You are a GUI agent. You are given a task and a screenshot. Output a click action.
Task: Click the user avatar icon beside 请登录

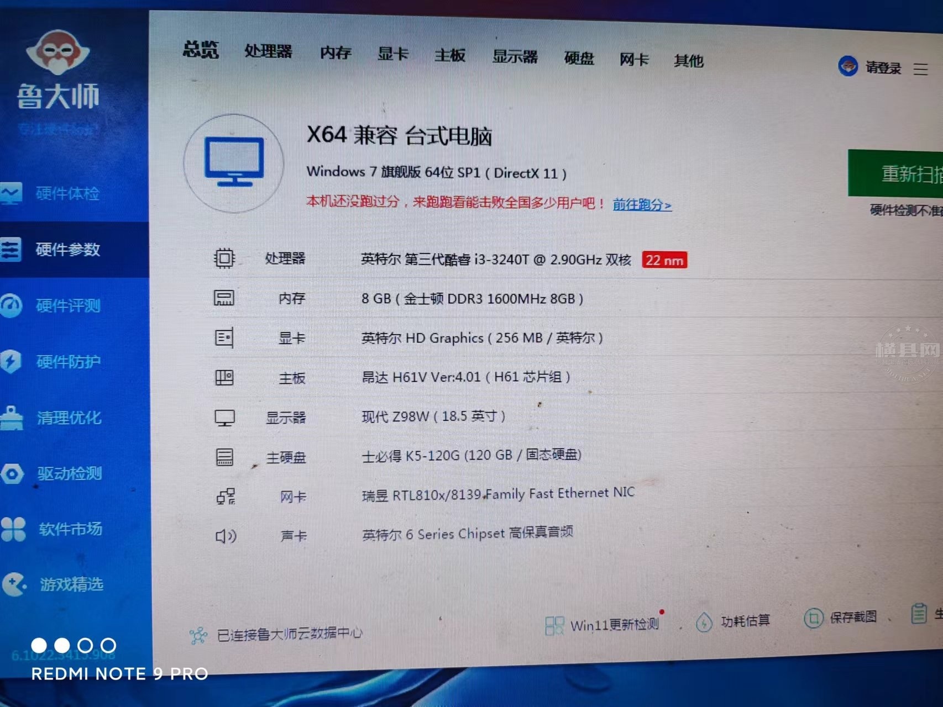pos(848,66)
